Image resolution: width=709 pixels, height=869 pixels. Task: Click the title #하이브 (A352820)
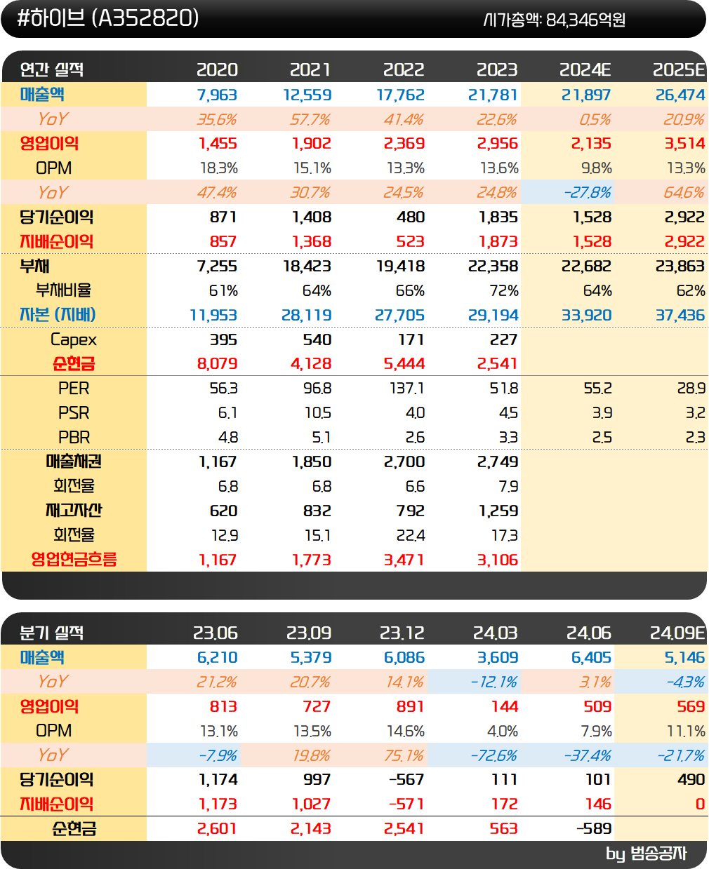click(x=108, y=18)
